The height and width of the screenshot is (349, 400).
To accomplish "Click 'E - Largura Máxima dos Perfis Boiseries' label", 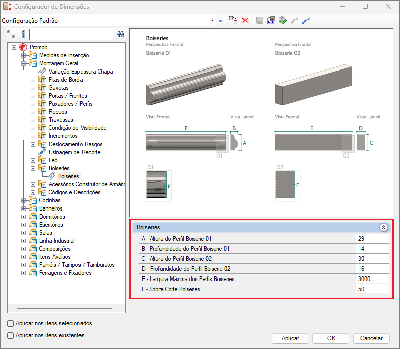I will [x=188, y=279].
